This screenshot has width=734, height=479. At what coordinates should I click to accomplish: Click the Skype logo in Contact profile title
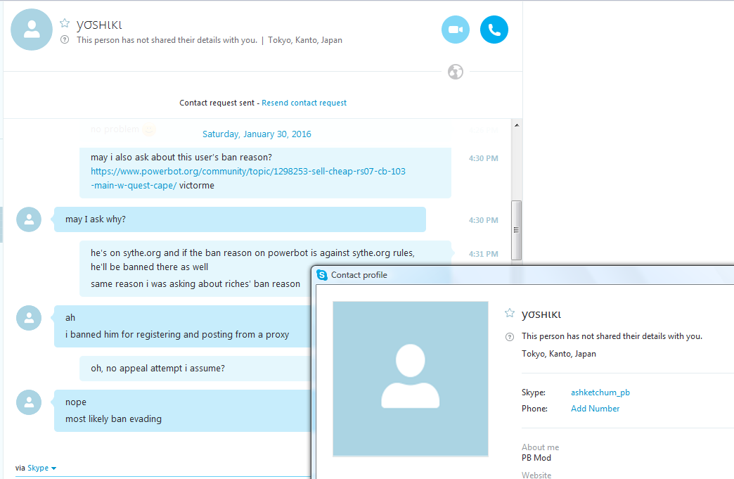322,275
